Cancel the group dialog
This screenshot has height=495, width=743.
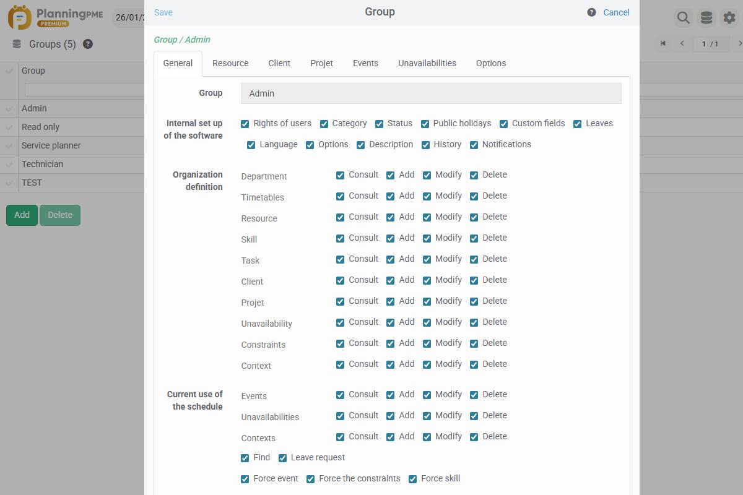click(616, 12)
